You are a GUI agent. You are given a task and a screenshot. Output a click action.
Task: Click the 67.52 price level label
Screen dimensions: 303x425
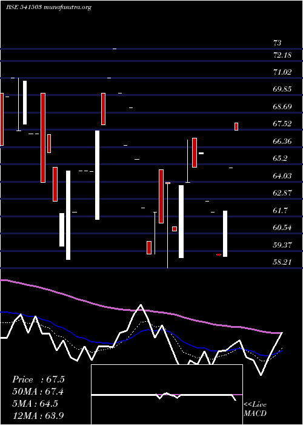tap(282, 124)
